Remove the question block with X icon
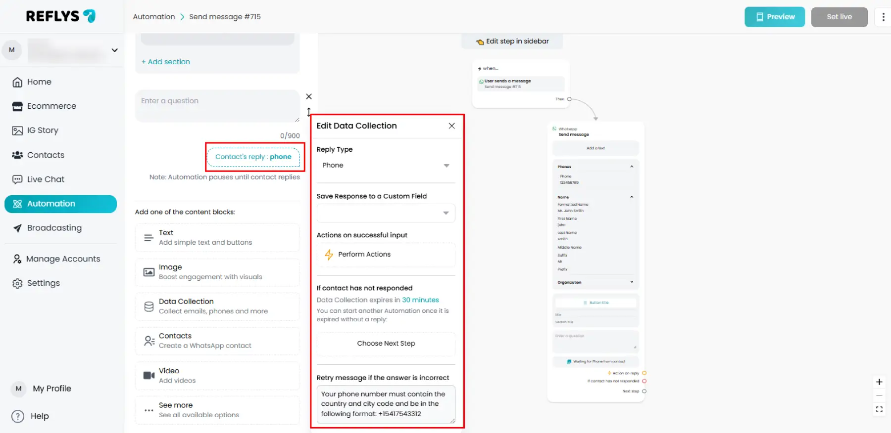The image size is (891, 433). coord(309,96)
